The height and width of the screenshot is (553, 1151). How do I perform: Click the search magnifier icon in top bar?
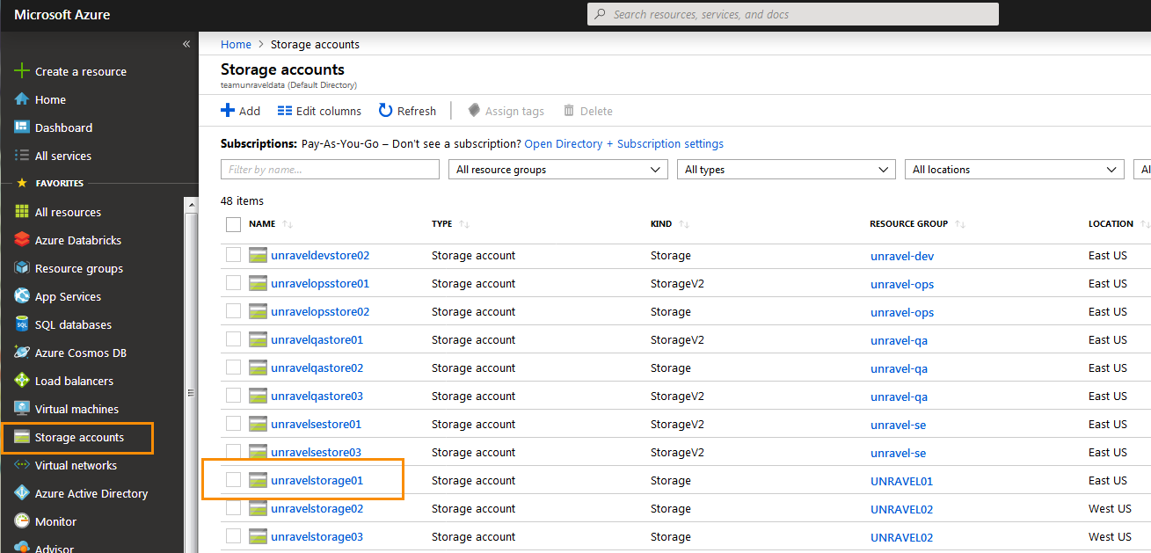coord(601,14)
